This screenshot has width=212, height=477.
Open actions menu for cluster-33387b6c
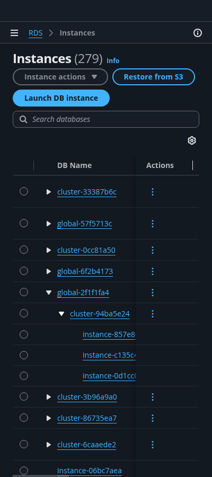(153, 192)
